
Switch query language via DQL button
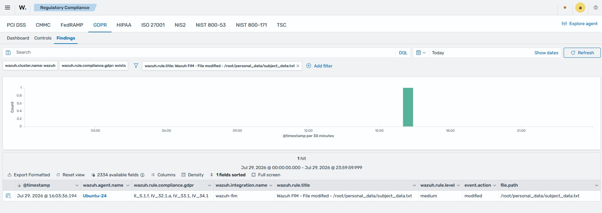403,53
